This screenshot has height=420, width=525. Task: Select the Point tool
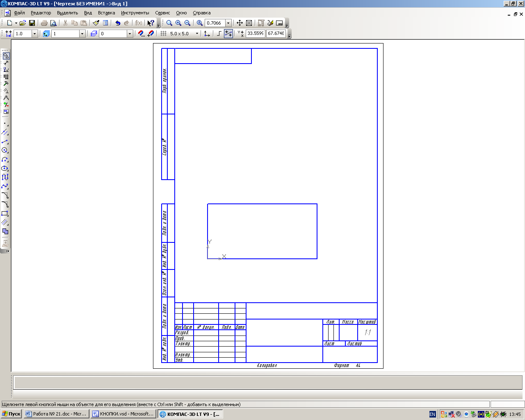(5, 123)
